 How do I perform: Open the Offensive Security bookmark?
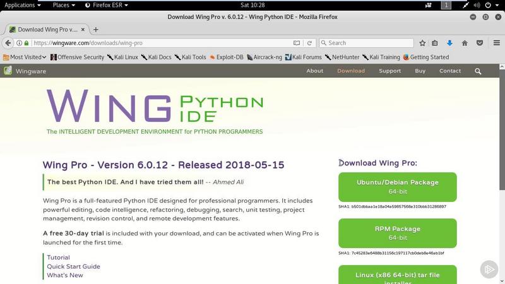coord(77,57)
